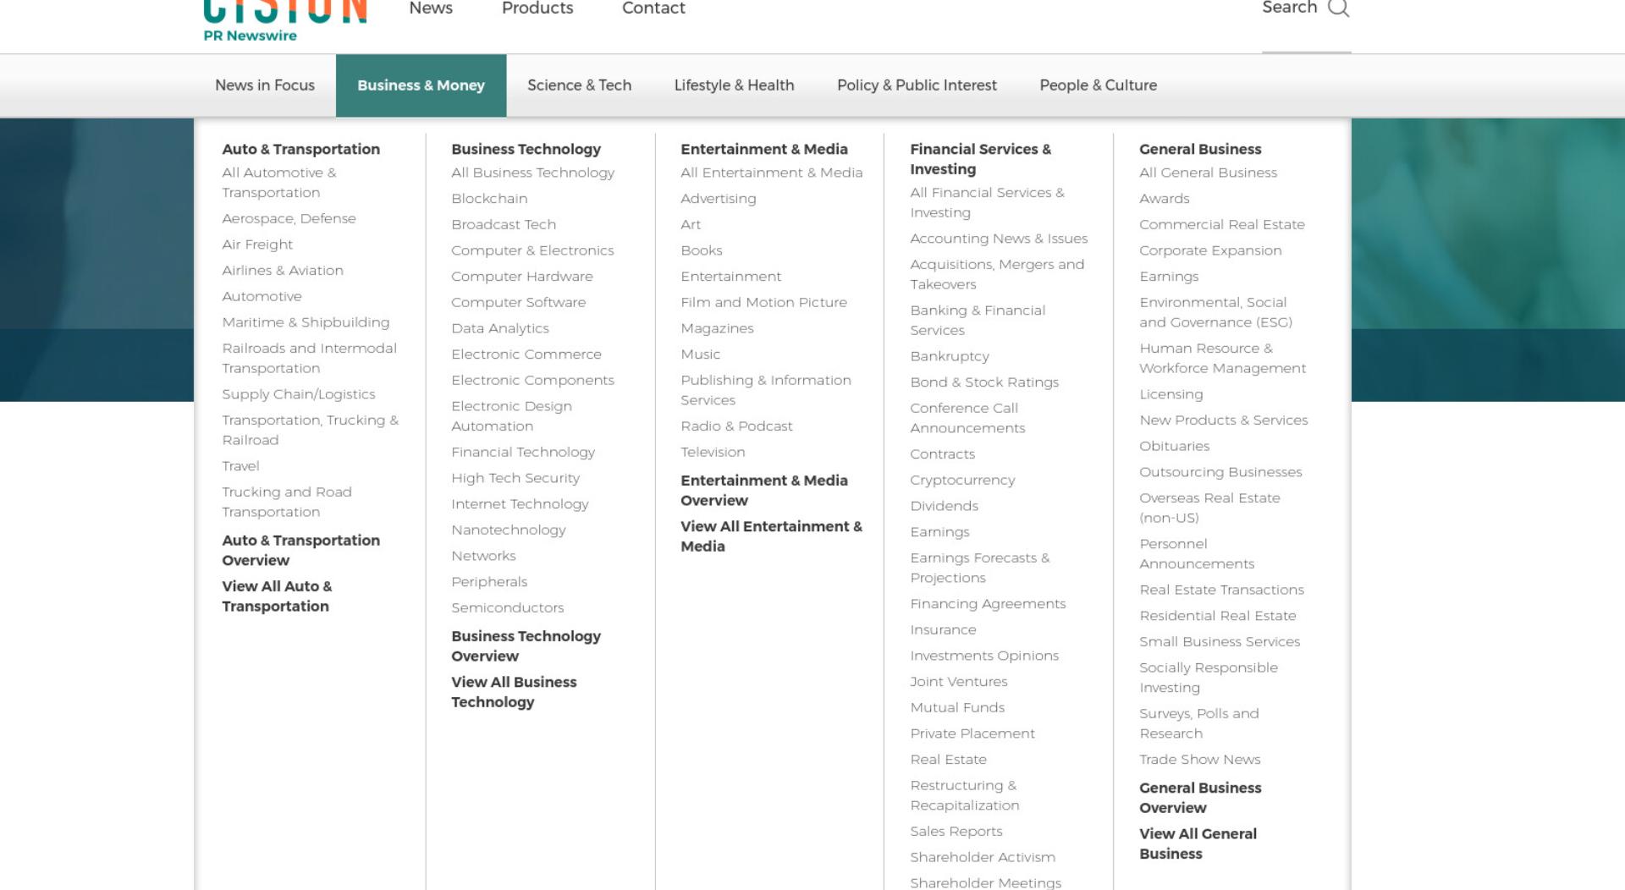
Task: Open the Books category link
Action: tap(702, 251)
